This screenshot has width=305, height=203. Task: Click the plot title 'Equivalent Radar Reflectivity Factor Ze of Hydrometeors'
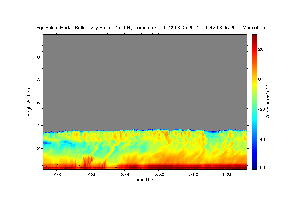point(97,28)
